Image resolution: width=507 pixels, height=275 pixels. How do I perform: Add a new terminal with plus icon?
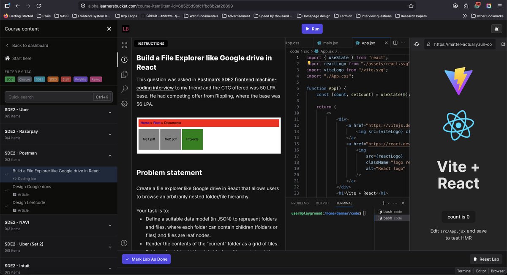[x=383, y=203]
